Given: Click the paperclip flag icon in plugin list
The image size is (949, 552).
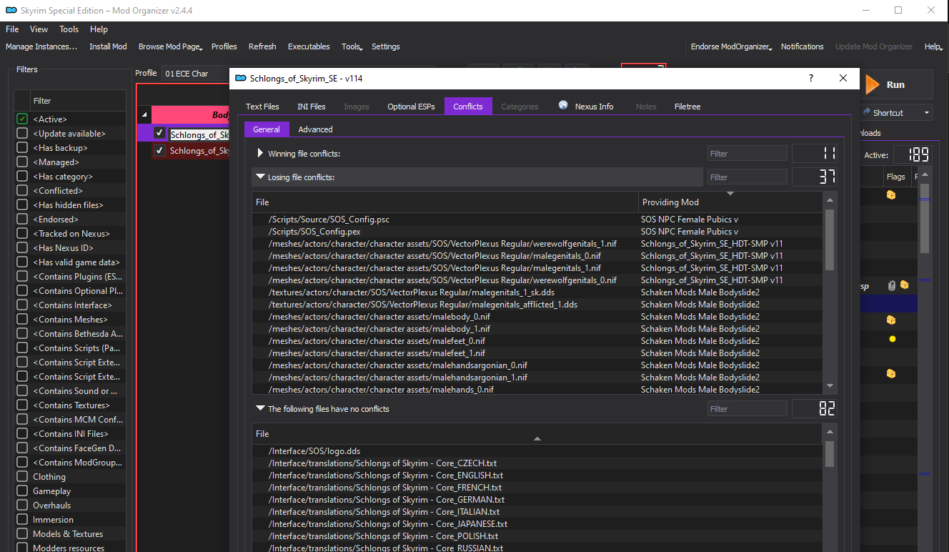Looking at the screenshot, I should pyautogui.click(x=892, y=285).
